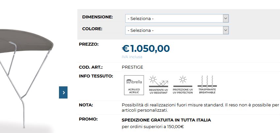
Task: Click the PROMO label
Action: (88, 119)
